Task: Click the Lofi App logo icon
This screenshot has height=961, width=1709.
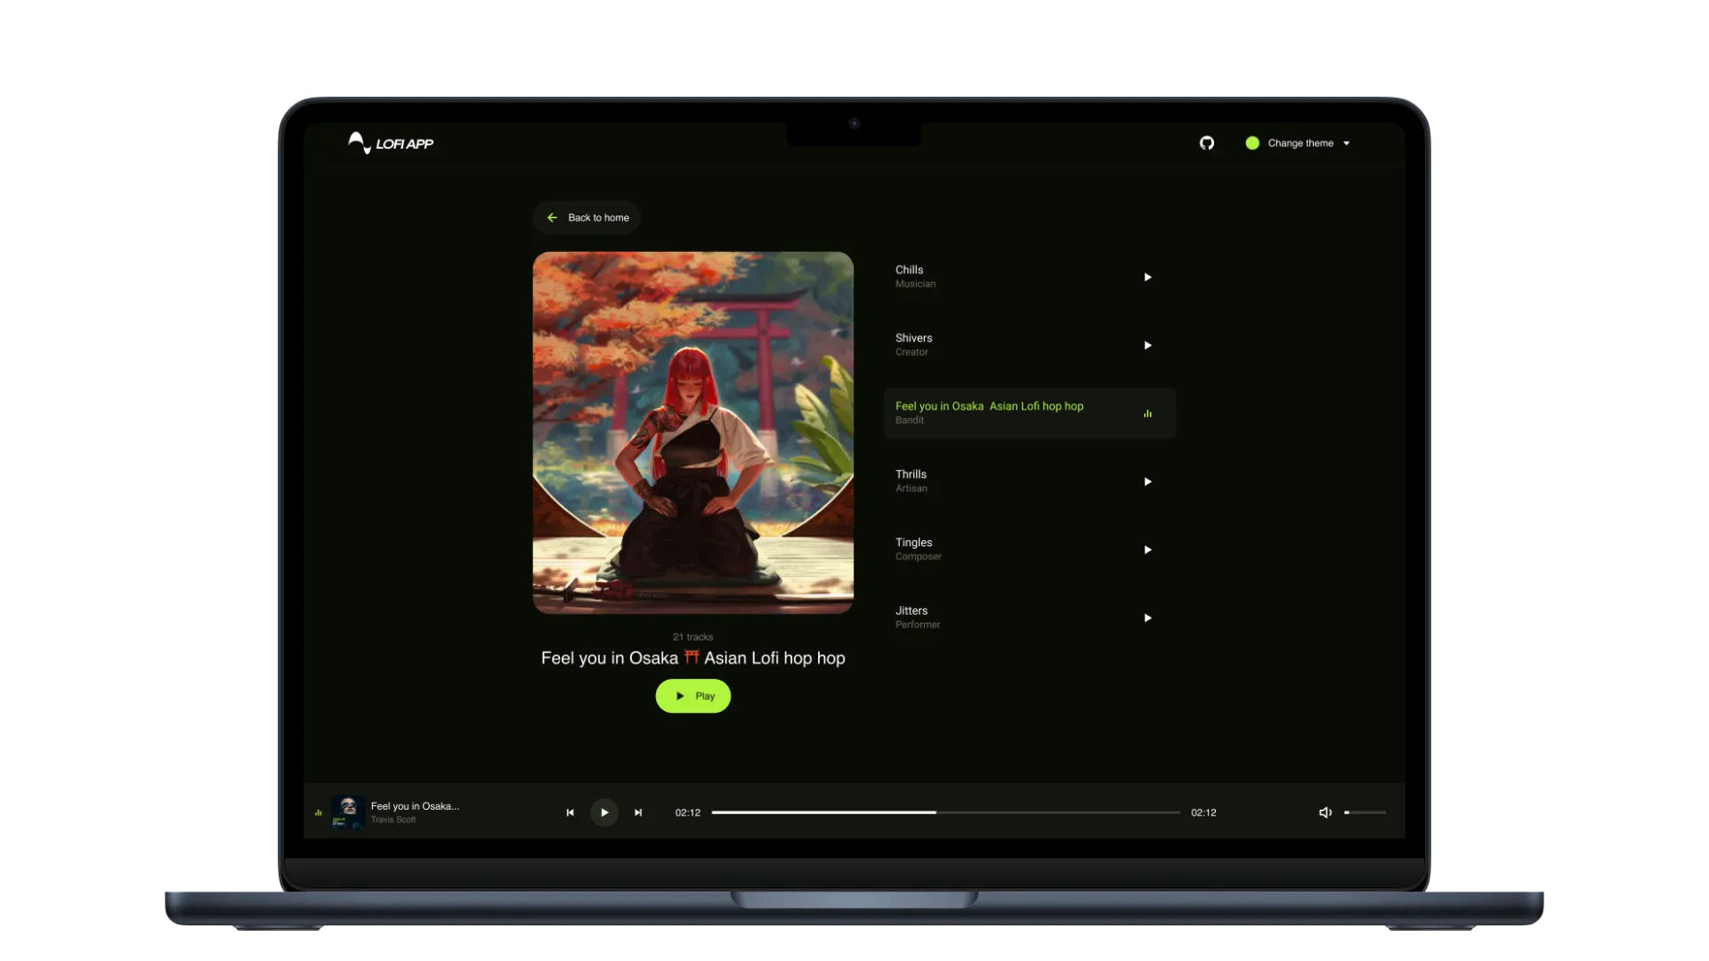Action: pos(359,142)
